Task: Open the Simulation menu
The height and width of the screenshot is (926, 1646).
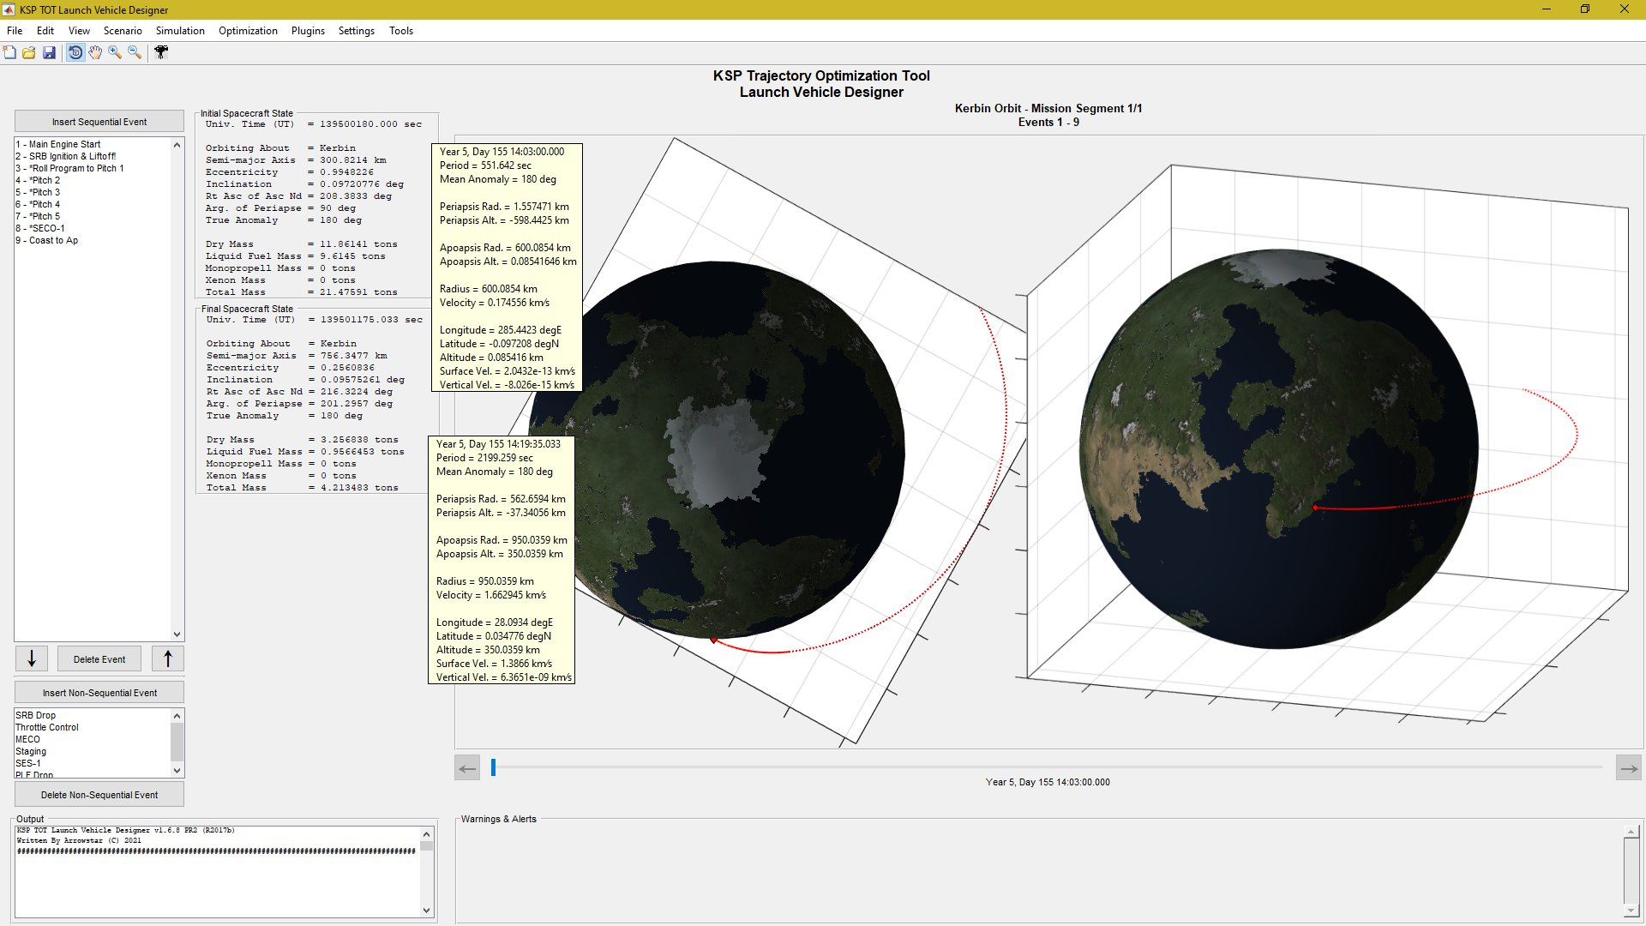Action: pyautogui.click(x=180, y=31)
